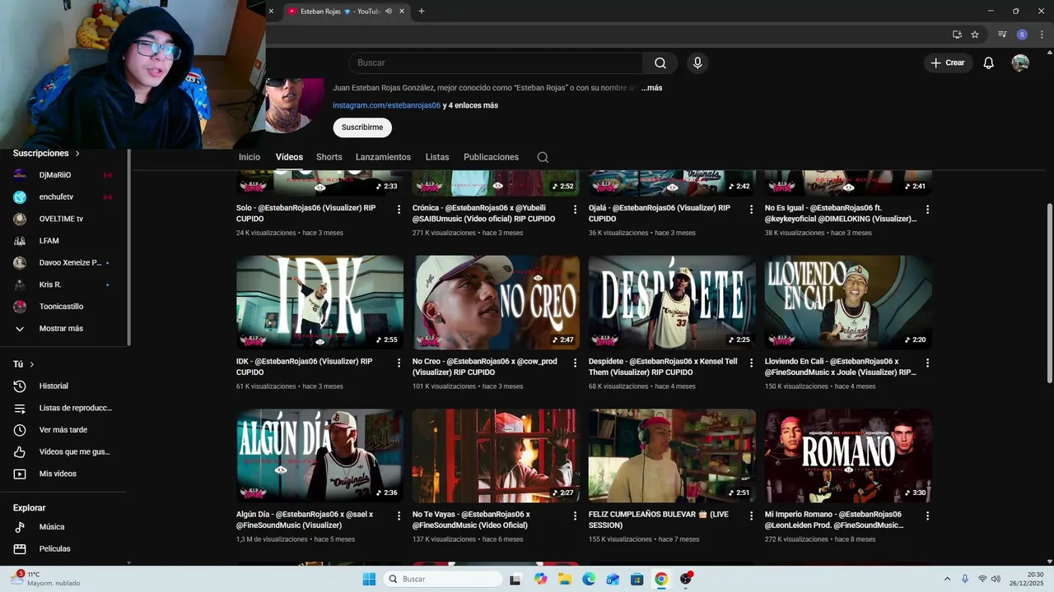The image size is (1054, 592).
Task: Open Microsoft Store from taskbar
Action: point(637,579)
